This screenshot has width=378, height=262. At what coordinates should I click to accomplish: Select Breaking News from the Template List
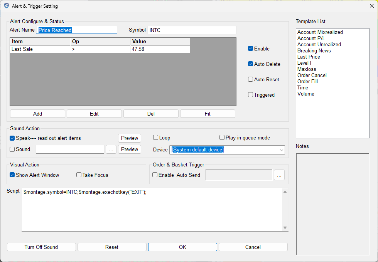coord(314,51)
